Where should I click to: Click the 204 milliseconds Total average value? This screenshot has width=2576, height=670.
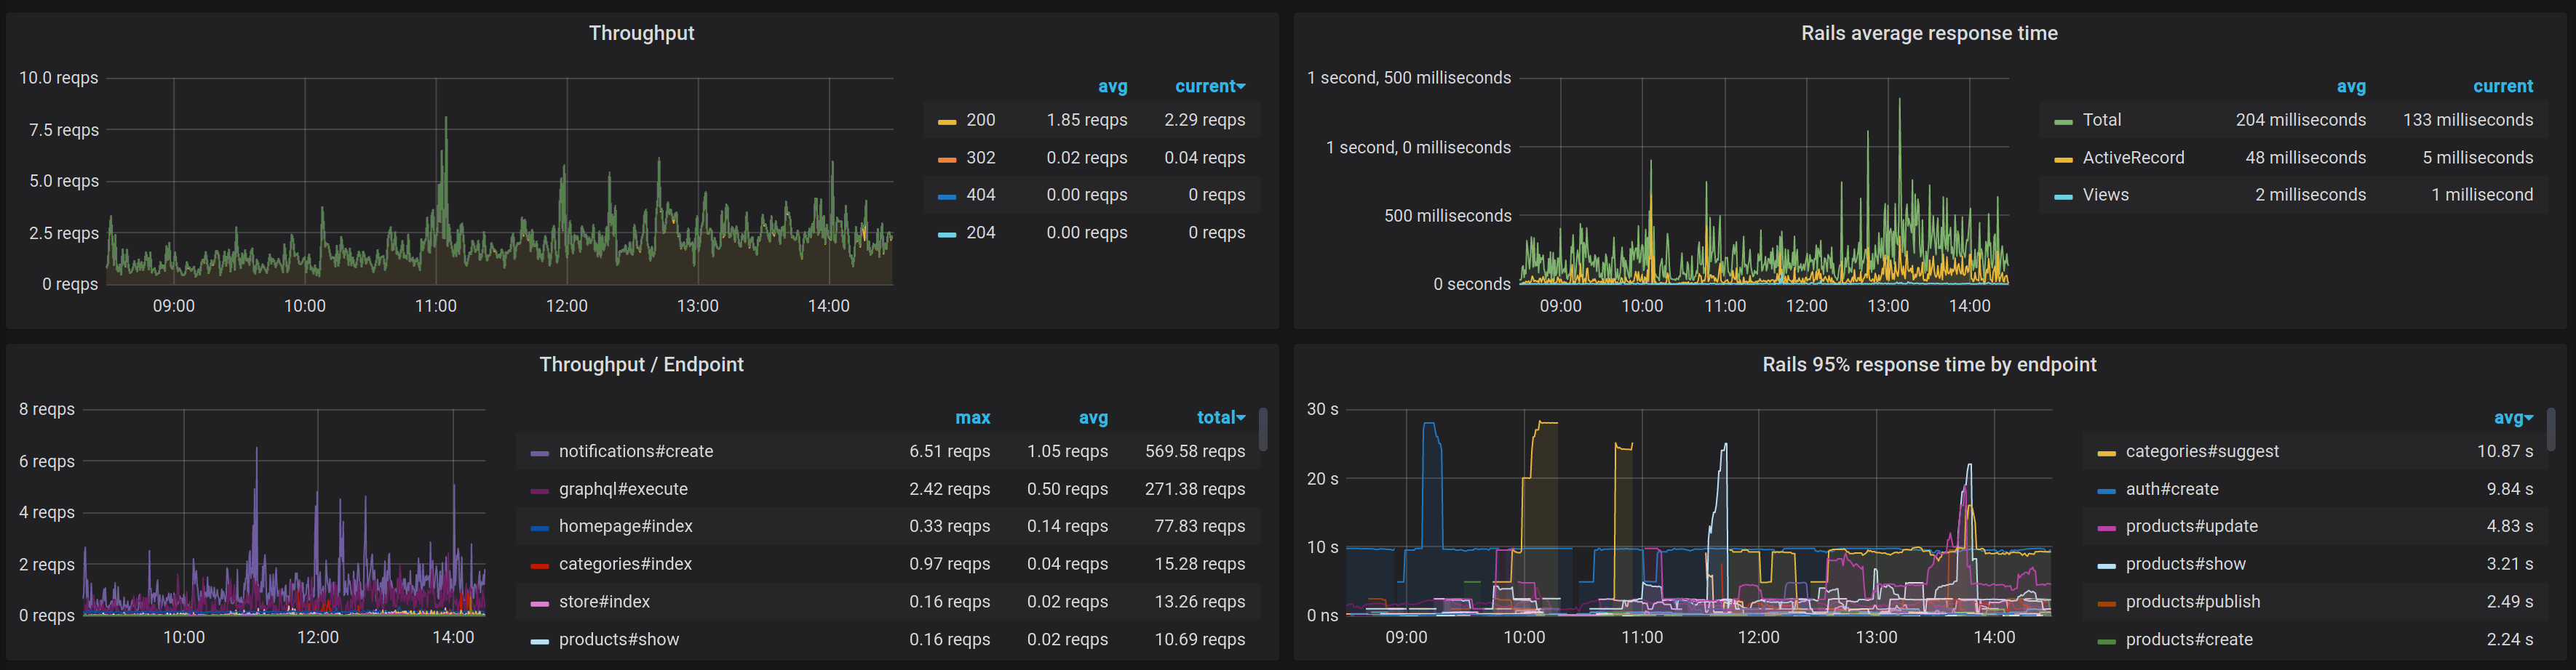(2300, 120)
